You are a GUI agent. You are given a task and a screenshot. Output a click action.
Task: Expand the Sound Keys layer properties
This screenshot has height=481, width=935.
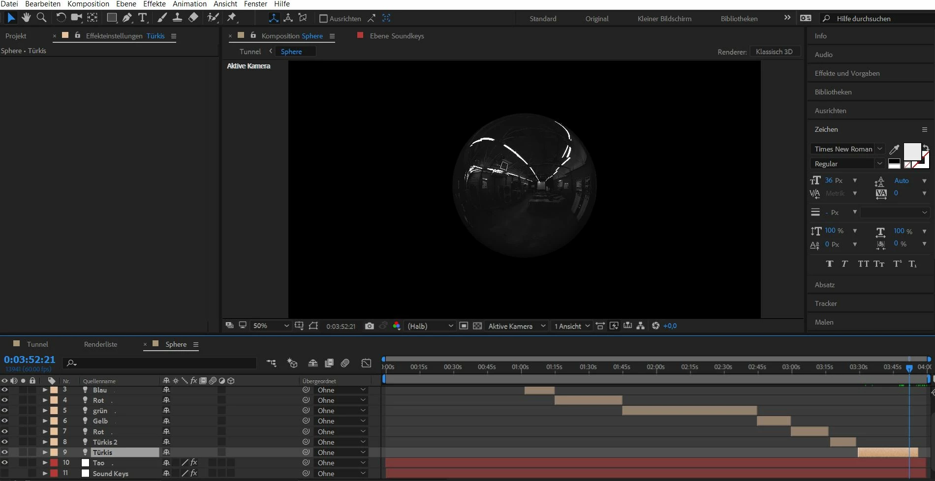click(45, 473)
